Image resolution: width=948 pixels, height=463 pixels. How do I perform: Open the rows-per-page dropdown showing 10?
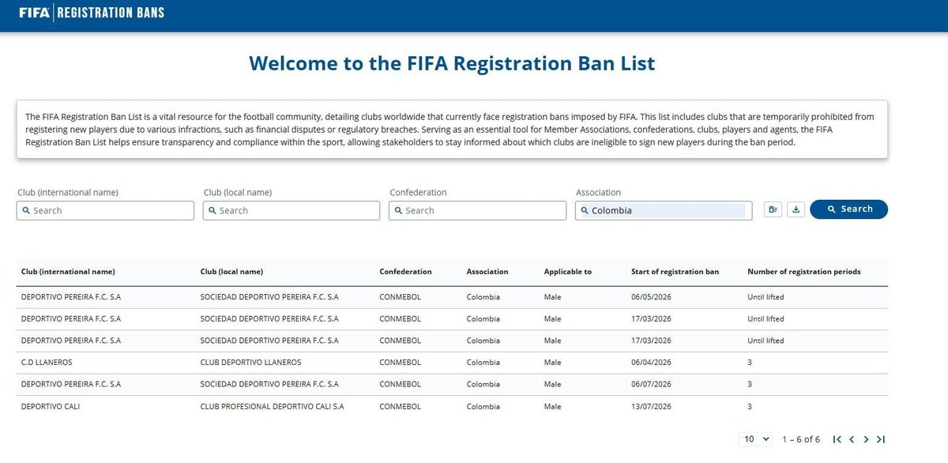pyautogui.click(x=757, y=439)
